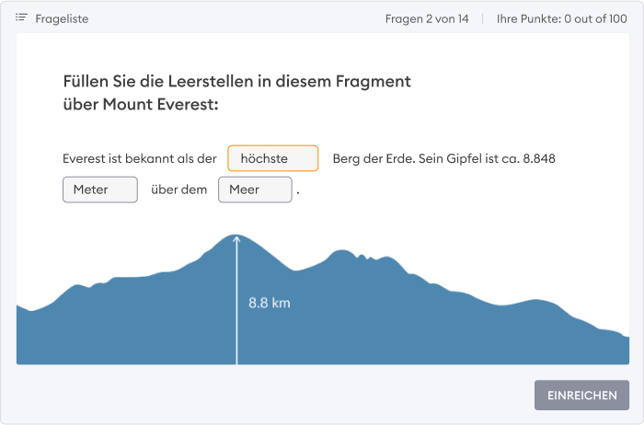644x425 pixels.
Task: Submit answer with the EINREICHEN button
Action: tap(581, 395)
